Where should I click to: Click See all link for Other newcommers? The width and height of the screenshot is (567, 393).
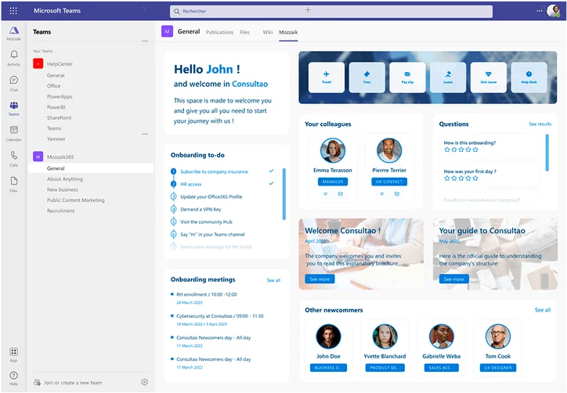(543, 310)
